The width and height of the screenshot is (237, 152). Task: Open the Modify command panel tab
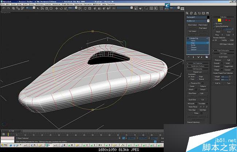pyautogui.click(x=191, y=13)
